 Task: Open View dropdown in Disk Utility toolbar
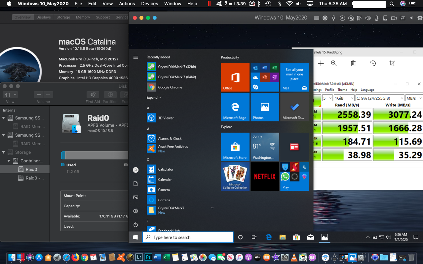point(10,95)
